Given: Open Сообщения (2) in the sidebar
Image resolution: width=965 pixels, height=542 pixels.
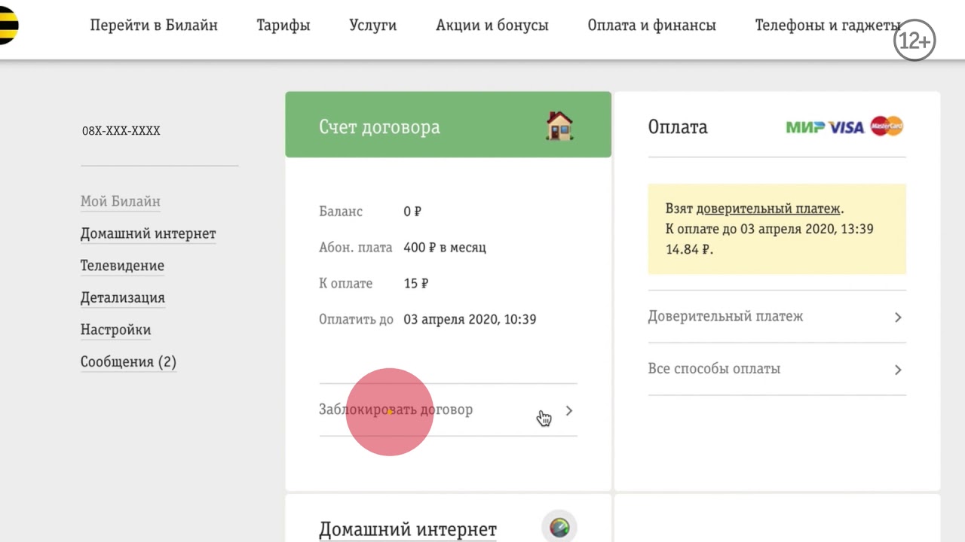Looking at the screenshot, I should 129,362.
